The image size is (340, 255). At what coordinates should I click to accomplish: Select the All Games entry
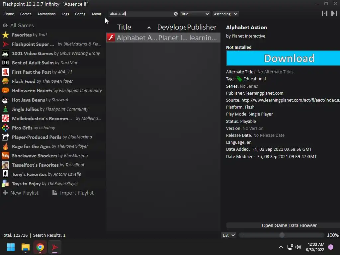click(22, 26)
